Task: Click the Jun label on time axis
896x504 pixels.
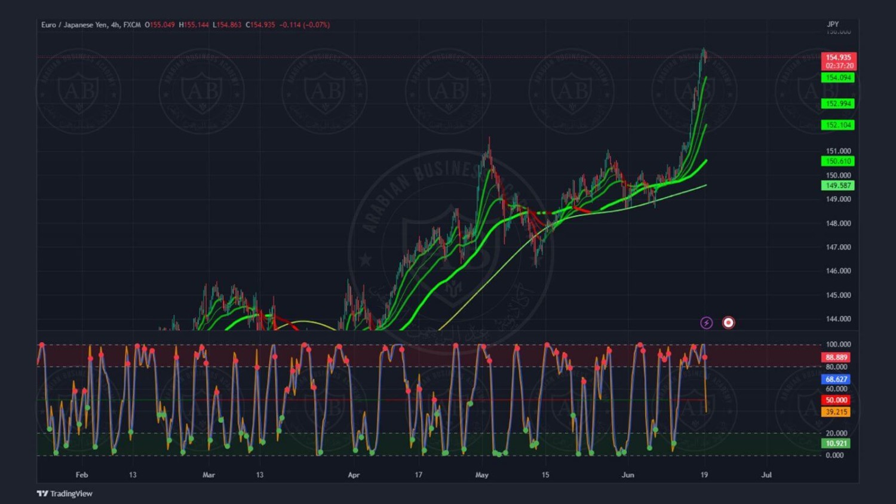Action: (x=628, y=475)
